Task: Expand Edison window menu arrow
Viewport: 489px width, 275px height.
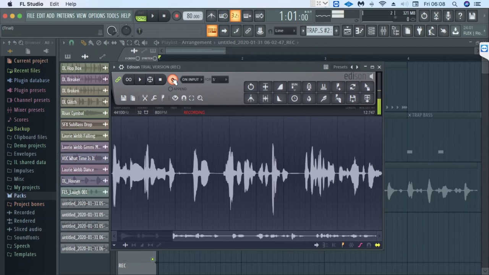Action: click(114, 67)
